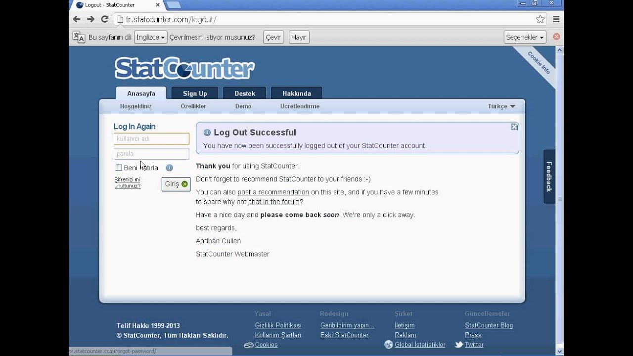Open the Feedback side tab

point(549,177)
